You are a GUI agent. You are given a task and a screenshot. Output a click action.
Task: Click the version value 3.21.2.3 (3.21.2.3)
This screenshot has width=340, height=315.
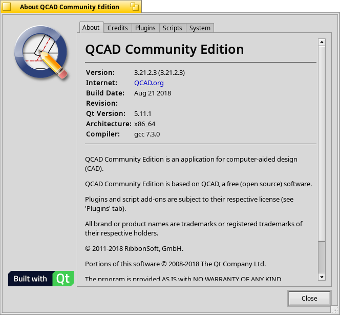159,72
